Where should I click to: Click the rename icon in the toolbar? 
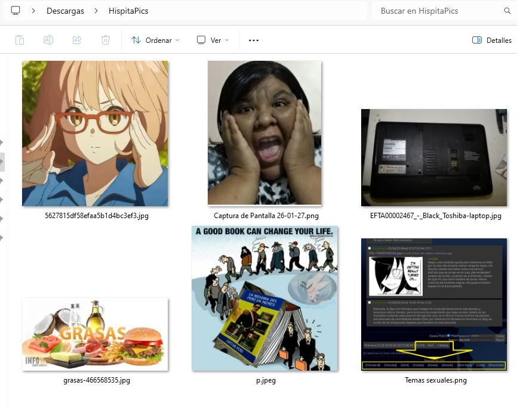tap(48, 40)
